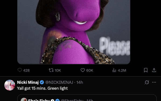Image resolution: width=161 pixels, height=101 pixels.
Task: Open three-dot more menu on Nicki's tweet
Action: pos(154,82)
